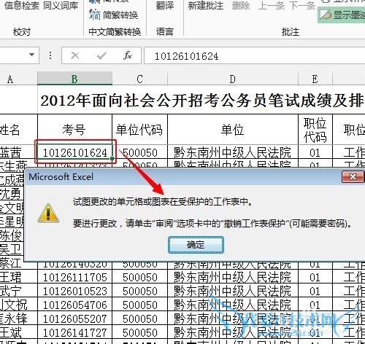Select cell 500050 in 蓝茜's row

[x=140, y=152]
